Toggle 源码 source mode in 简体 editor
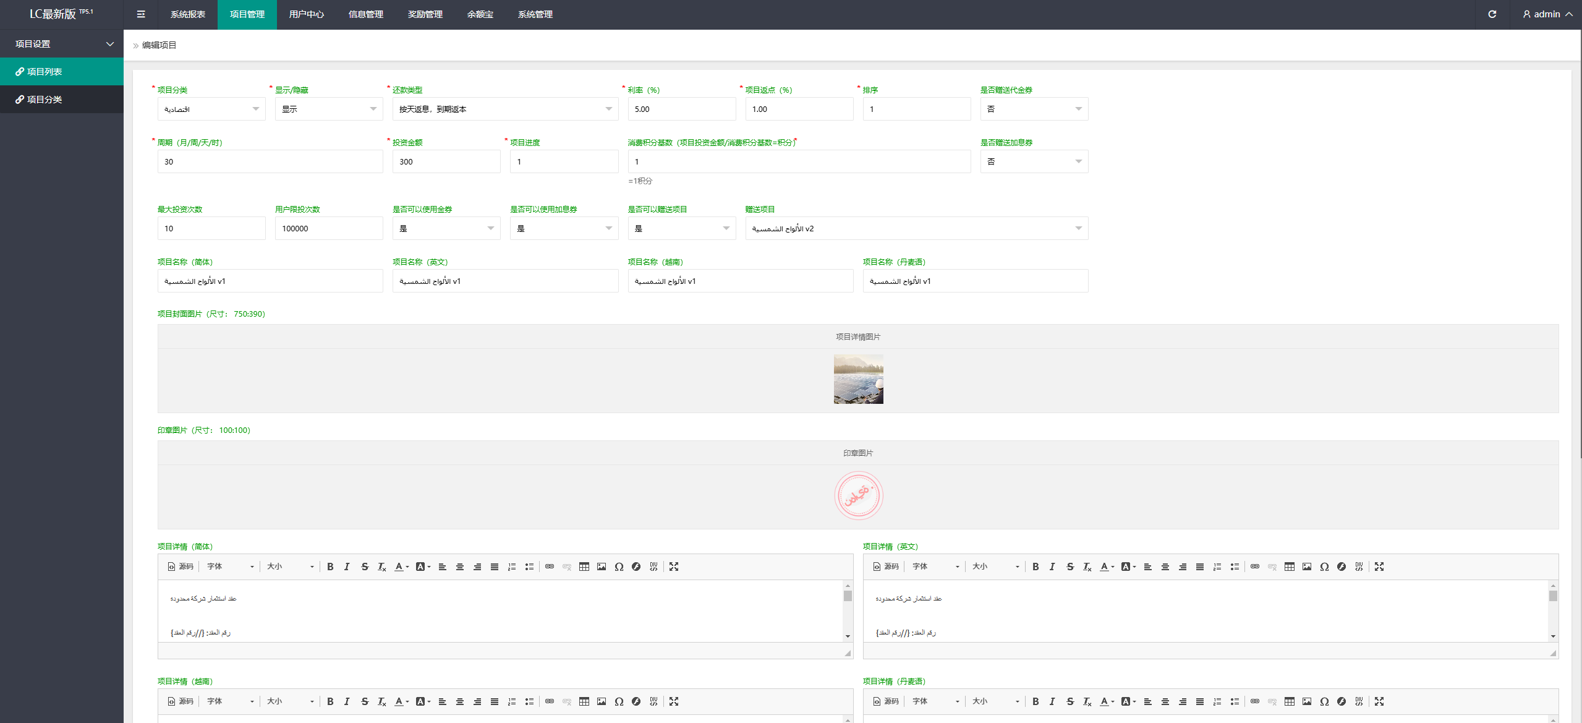The width and height of the screenshot is (1582, 723). [181, 567]
